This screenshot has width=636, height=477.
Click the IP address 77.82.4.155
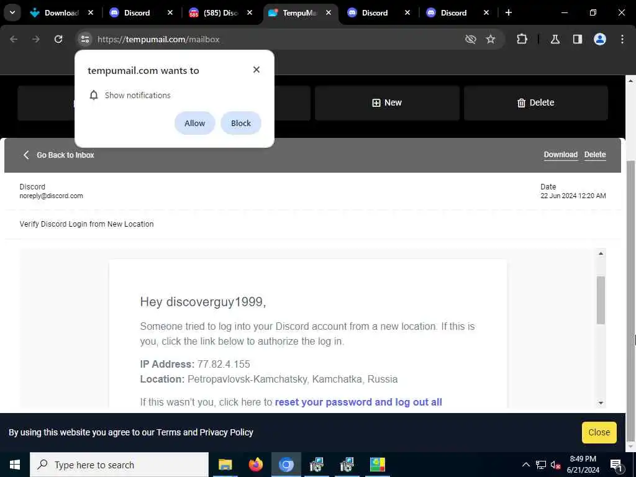[224, 364]
